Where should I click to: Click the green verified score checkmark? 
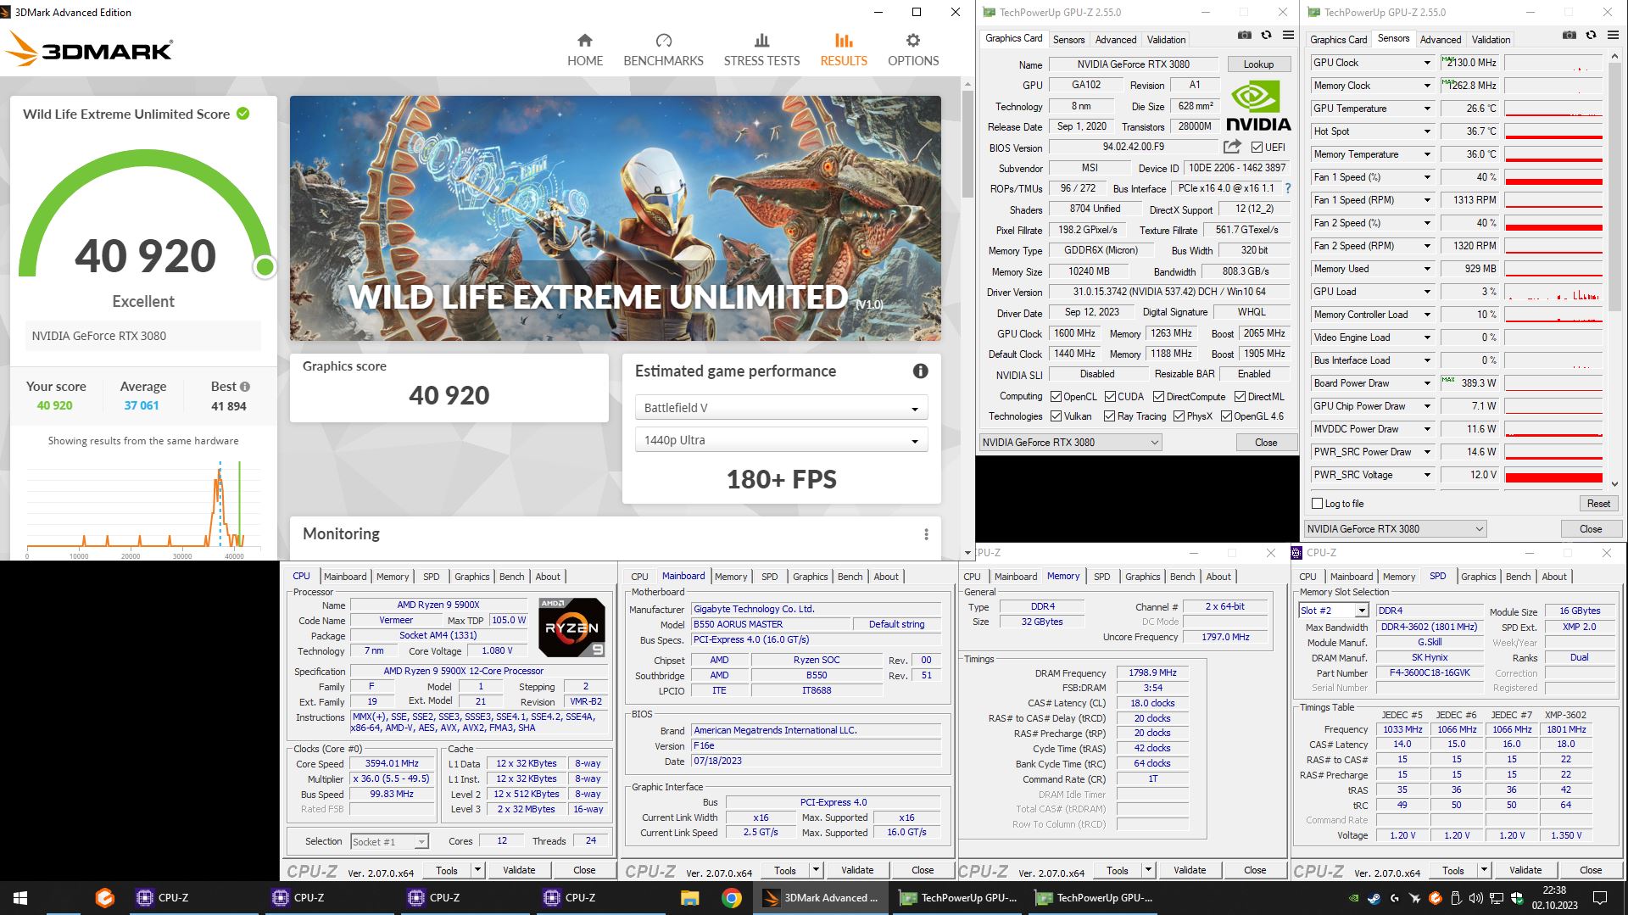(x=243, y=114)
